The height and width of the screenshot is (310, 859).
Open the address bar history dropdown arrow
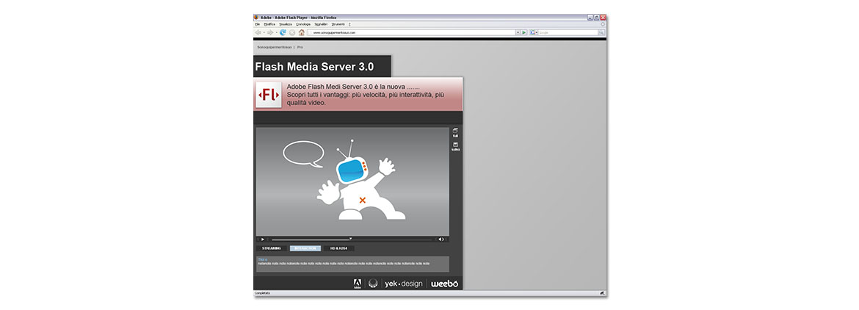pos(518,33)
